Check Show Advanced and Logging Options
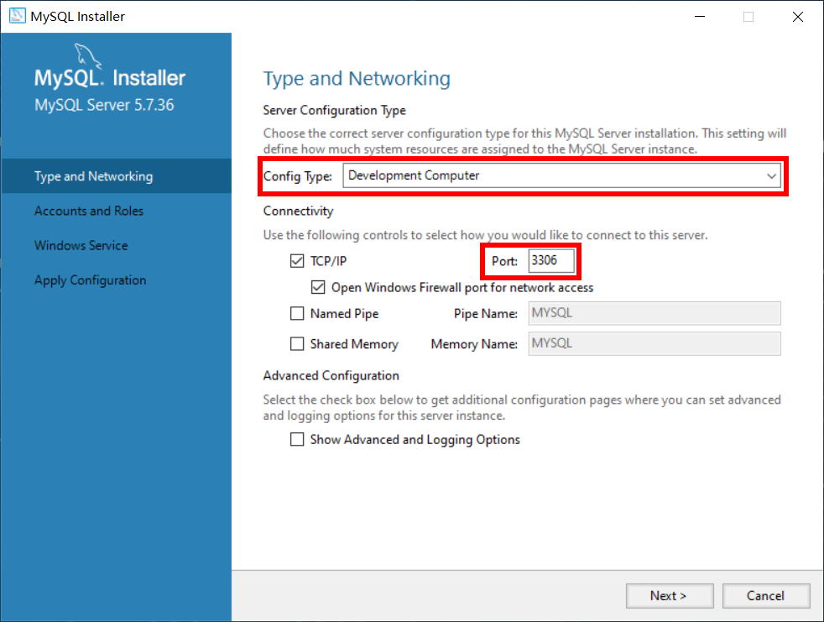 pyautogui.click(x=297, y=439)
